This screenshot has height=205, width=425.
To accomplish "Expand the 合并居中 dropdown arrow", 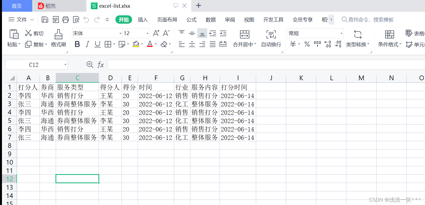I will tap(255, 44).
